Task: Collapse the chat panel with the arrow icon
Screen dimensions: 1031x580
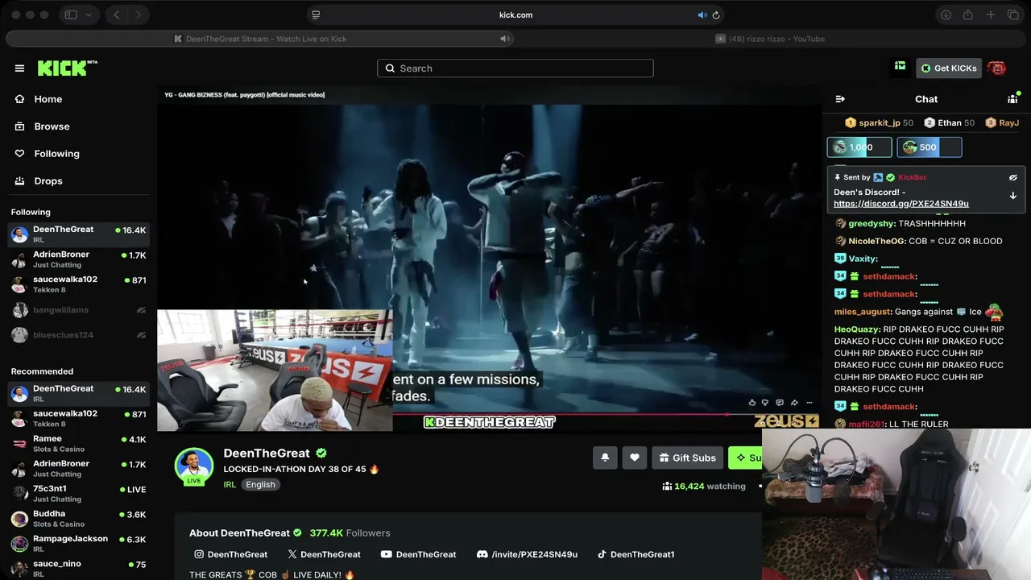Action: click(840, 99)
